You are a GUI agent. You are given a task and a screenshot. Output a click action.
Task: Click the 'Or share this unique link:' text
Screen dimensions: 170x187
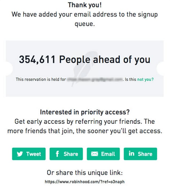[x=85, y=173]
